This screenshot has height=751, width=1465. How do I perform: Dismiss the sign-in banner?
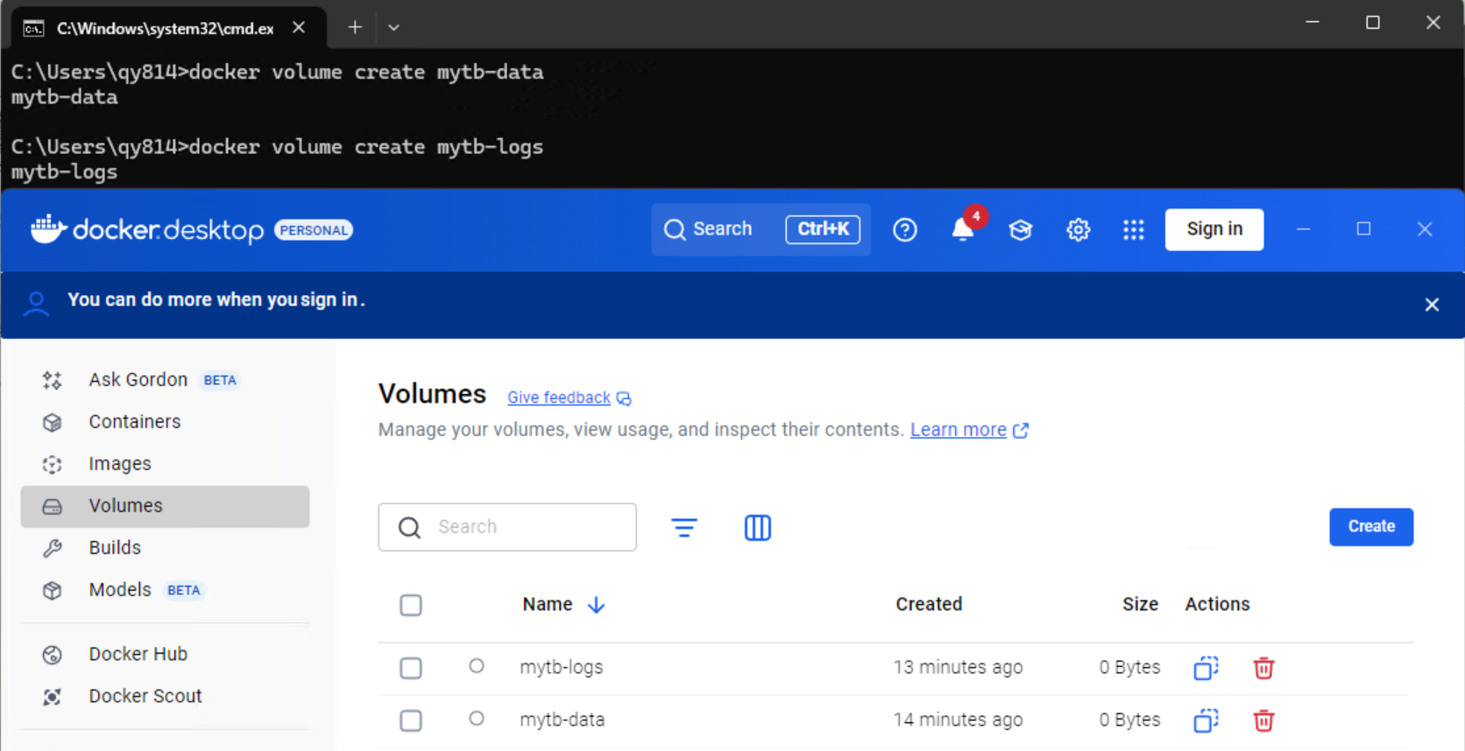tap(1432, 305)
